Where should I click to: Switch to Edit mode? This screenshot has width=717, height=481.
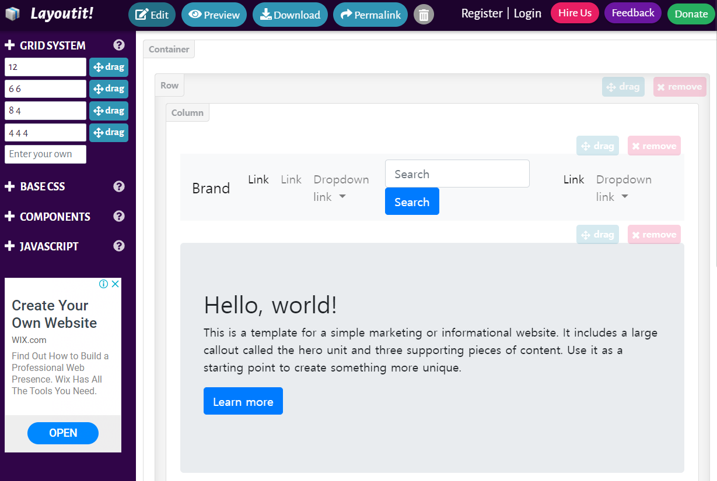click(x=152, y=15)
